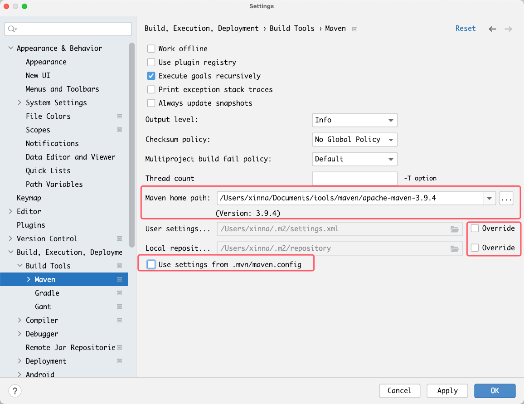Enable Use plugin registry checkbox
This screenshot has width=524, height=404.
point(151,62)
